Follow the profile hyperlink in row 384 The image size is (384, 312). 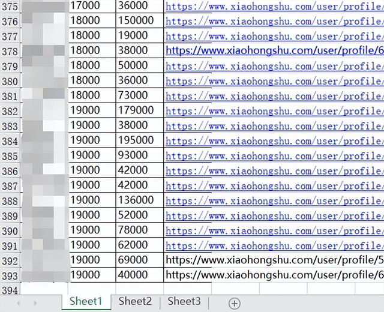[x=274, y=141]
